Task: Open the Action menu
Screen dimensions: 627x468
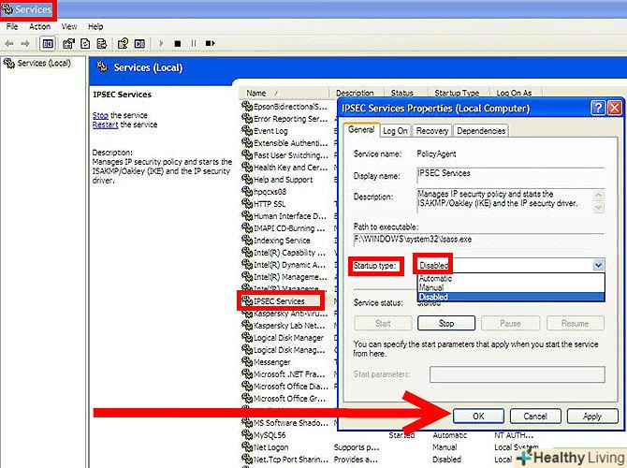Action: [39, 26]
